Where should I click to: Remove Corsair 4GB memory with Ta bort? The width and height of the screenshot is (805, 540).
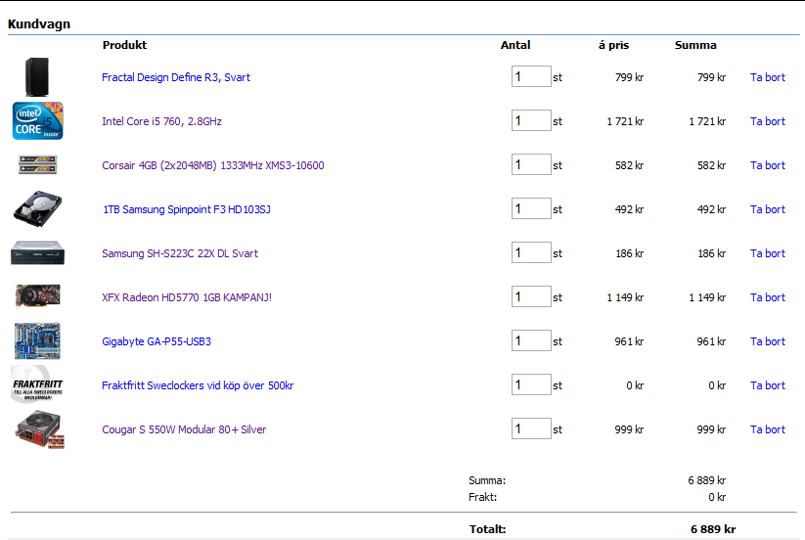[x=767, y=165]
